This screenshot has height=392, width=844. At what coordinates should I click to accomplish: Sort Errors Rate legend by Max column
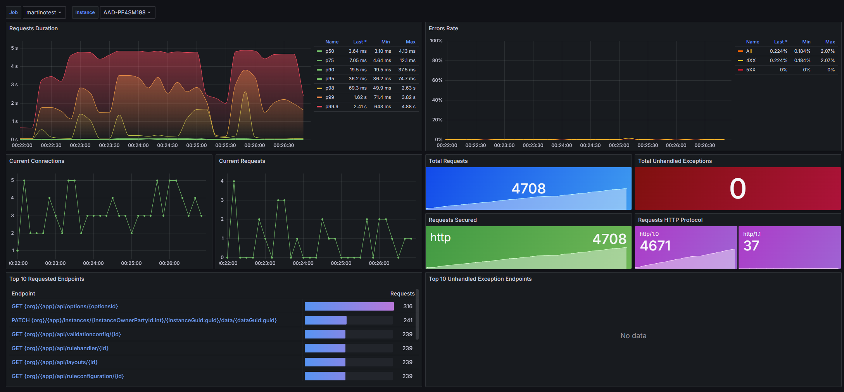[830, 42]
